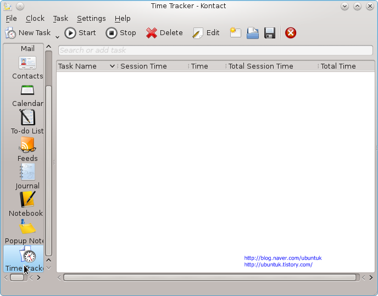
Task: Select Time Tracker in the sidebar
Action: tap(24, 259)
